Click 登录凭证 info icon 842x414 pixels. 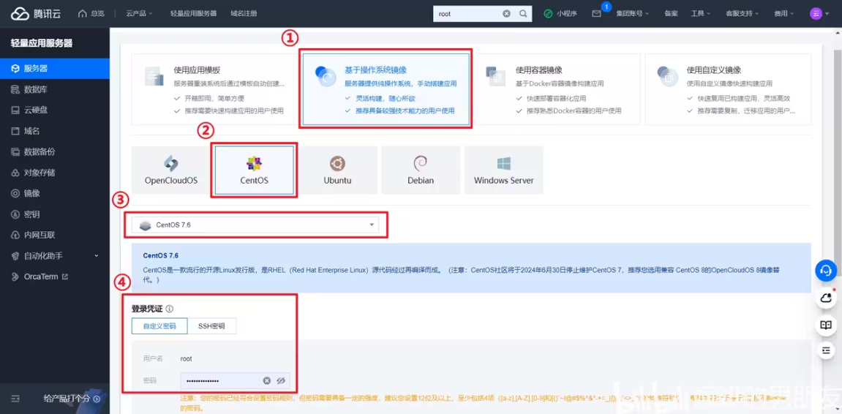coord(169,309)
